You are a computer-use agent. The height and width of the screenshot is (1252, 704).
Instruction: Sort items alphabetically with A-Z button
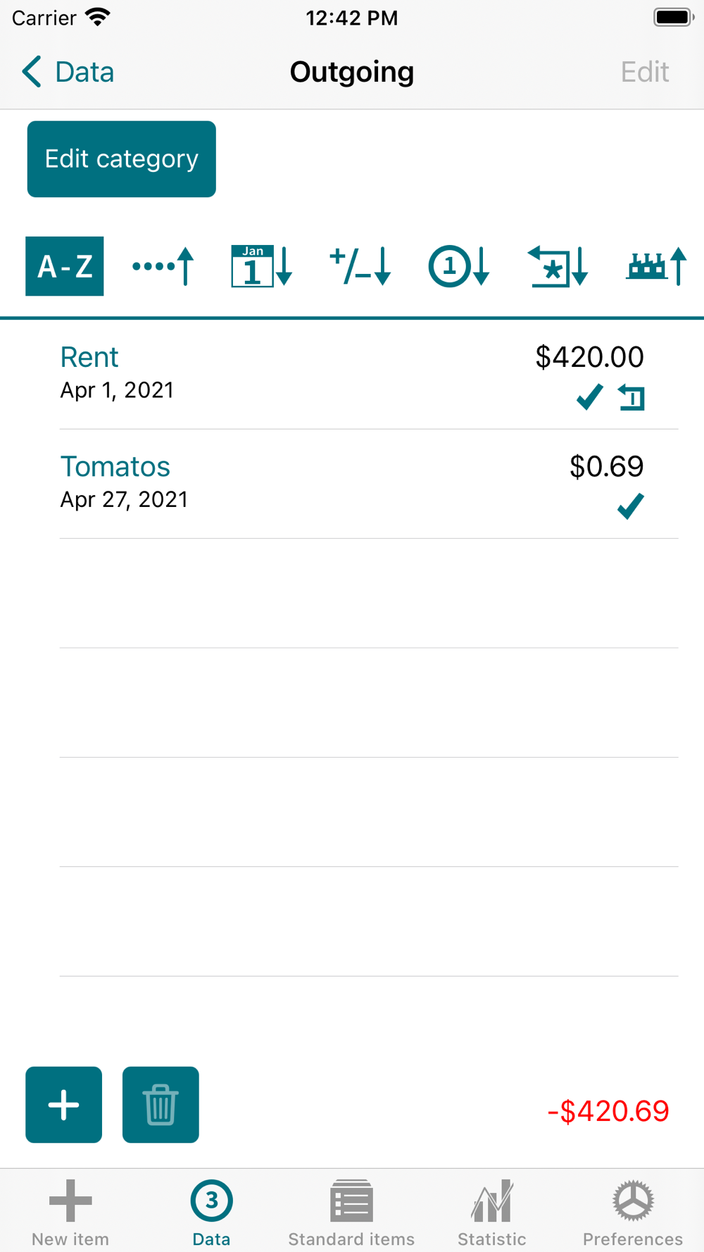coord(65,266)
